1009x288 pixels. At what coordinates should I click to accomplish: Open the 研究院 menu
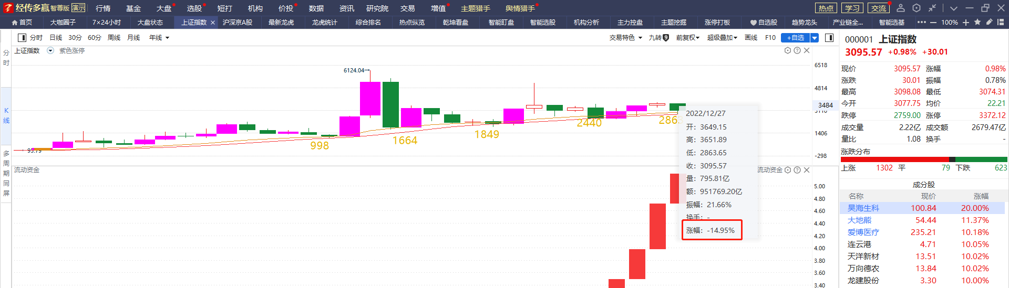pyautogui.click(x=377, y=8)
